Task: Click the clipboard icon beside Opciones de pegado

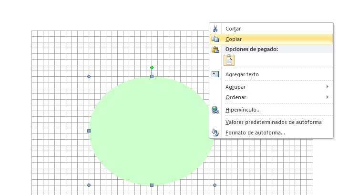Action: coord(215,49)
